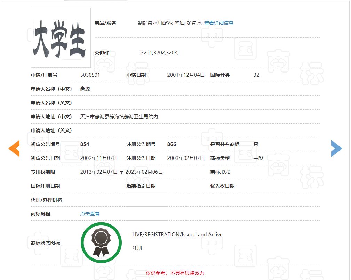Select the registration number 3030501

[x=90, y=75]
